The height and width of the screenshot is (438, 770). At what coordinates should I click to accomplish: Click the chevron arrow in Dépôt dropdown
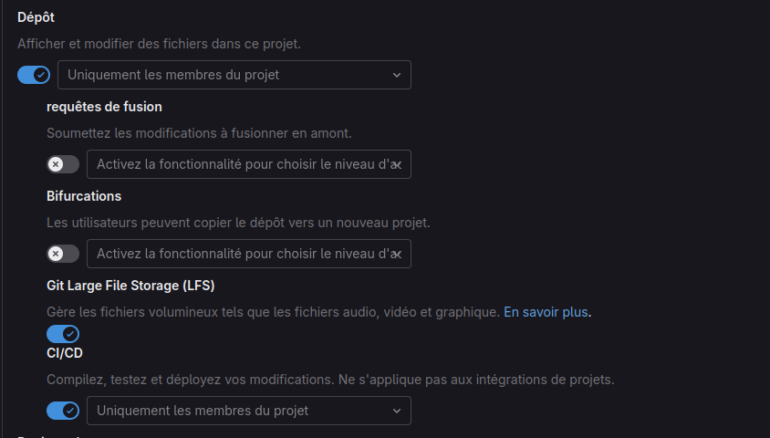[x=396, y=75]
